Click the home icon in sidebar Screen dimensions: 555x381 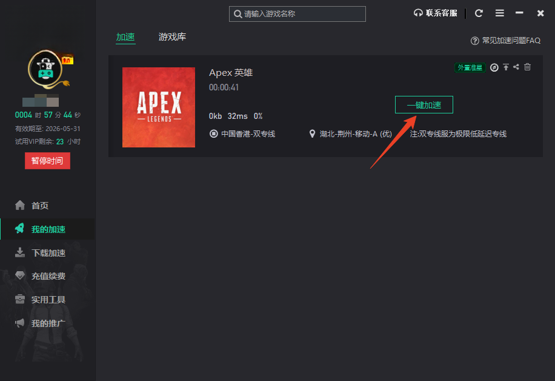[20, 205]
